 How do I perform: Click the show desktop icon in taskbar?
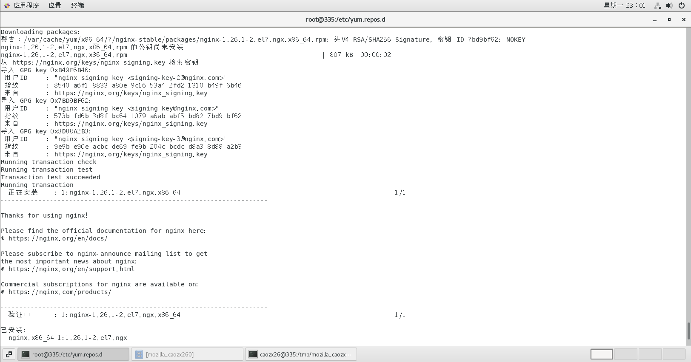click(x=9, y=354)
